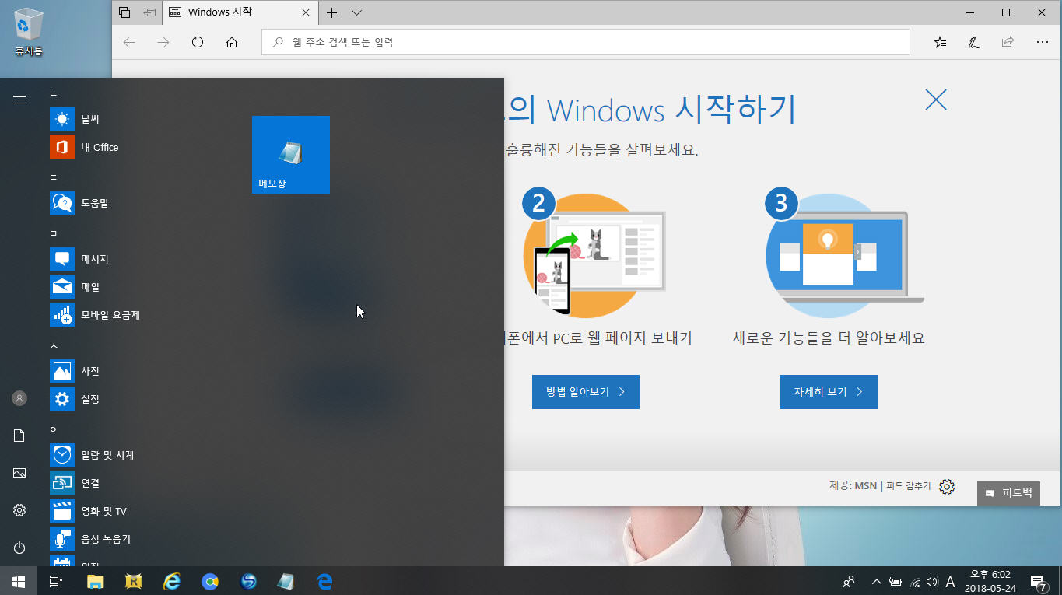1062x595 pixels.
Task: Launch the 메일 mail app
Action: pyautogui.click(x=62, y=287)
